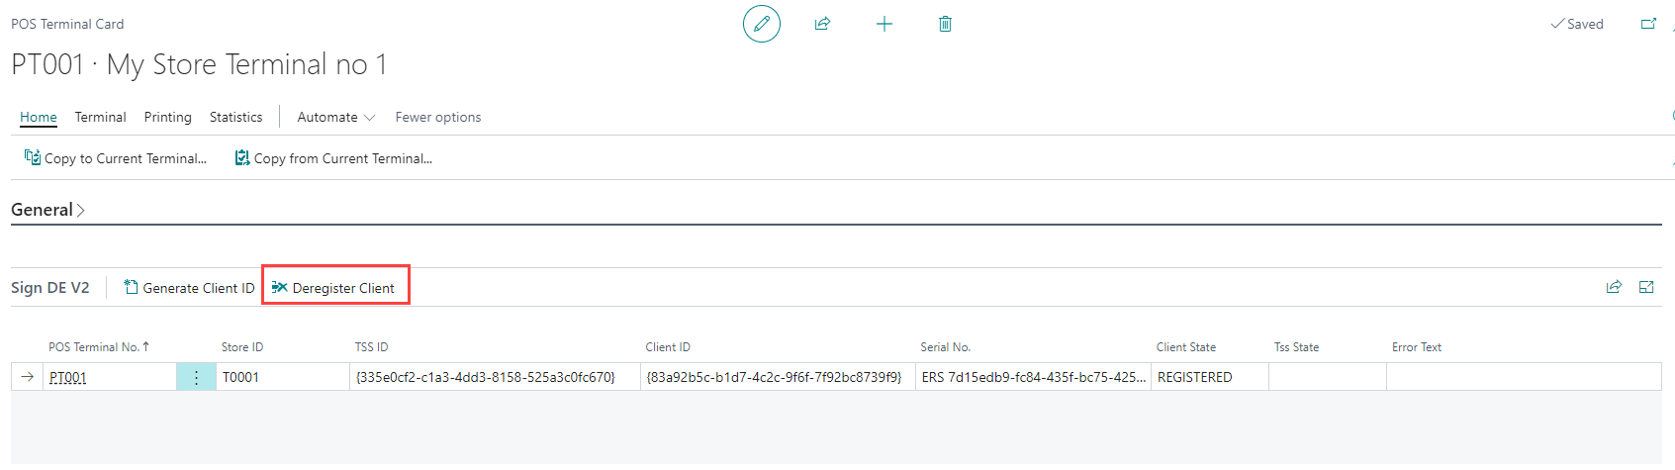Click Copy to Current Terminal action
Viewport: 1675px width, 470px height.
point(116,158)
